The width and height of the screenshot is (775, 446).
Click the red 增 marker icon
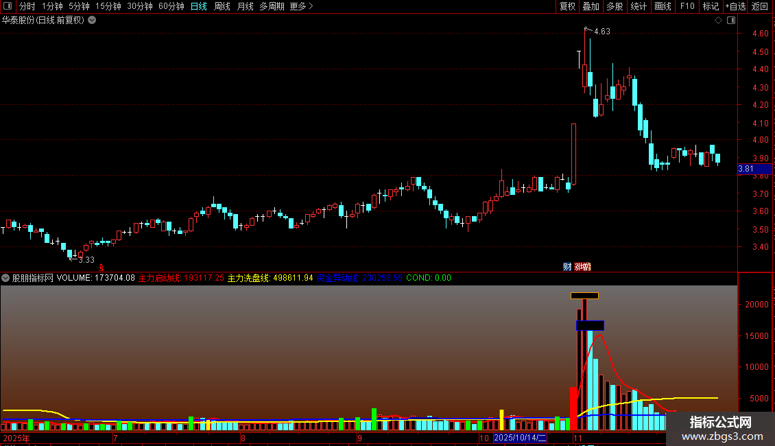tap(583, 266)
